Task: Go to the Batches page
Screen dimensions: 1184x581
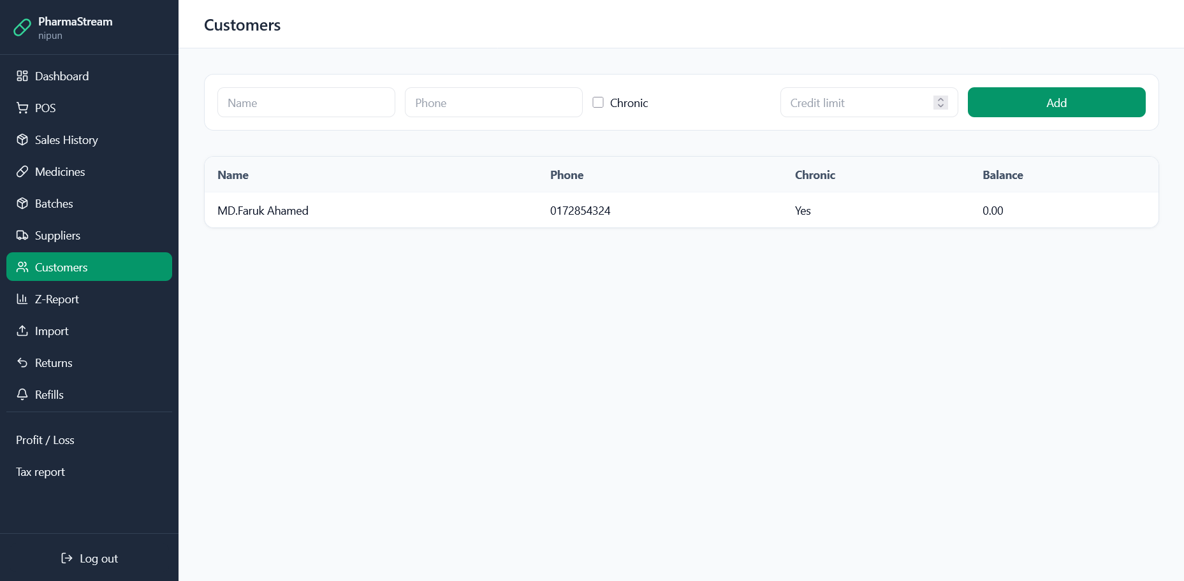Action: click(54, 203)
